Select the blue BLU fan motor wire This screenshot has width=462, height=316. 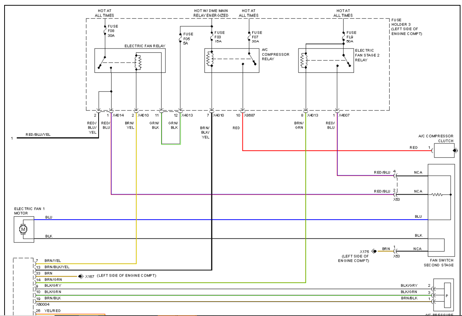tap(231, 220)
